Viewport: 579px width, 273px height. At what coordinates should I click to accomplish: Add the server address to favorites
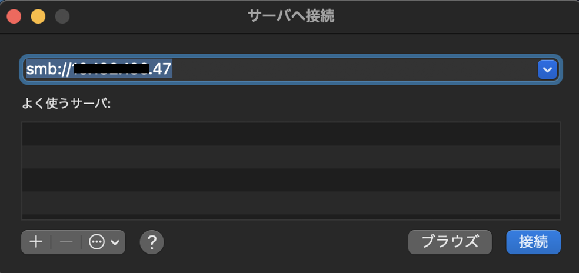(x=36, y=242)
